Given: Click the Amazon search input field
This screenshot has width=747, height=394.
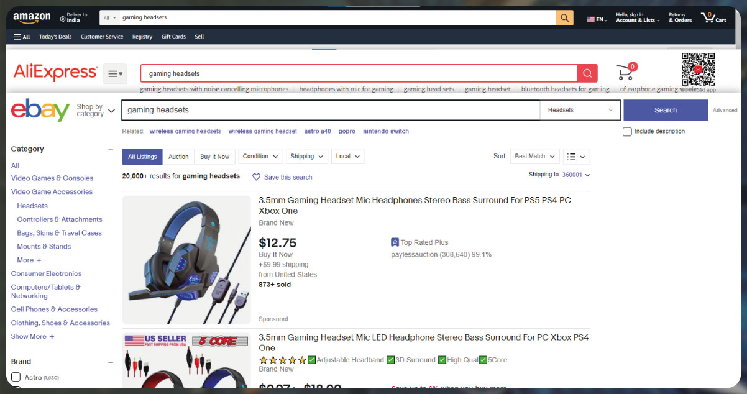Looking at the screenshot, I should click(x=337, y=18).
